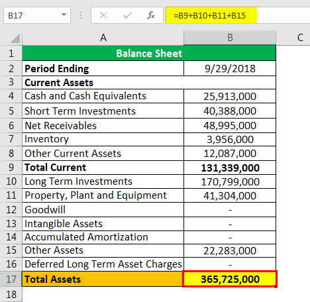
Task: Select the dash value in the Goodwill row
Action: pos(230,209)
